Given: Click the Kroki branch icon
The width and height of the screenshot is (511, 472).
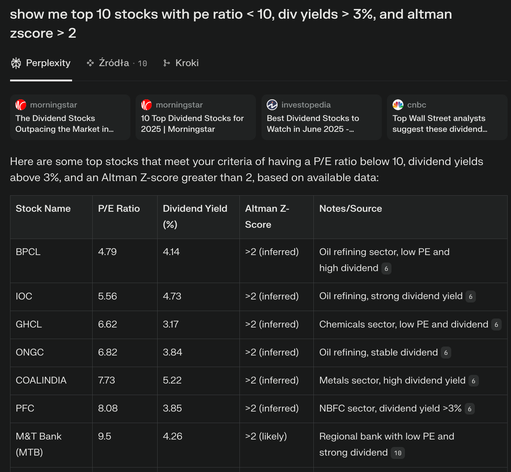Looking at the screenshot, I should coord(167,63).
